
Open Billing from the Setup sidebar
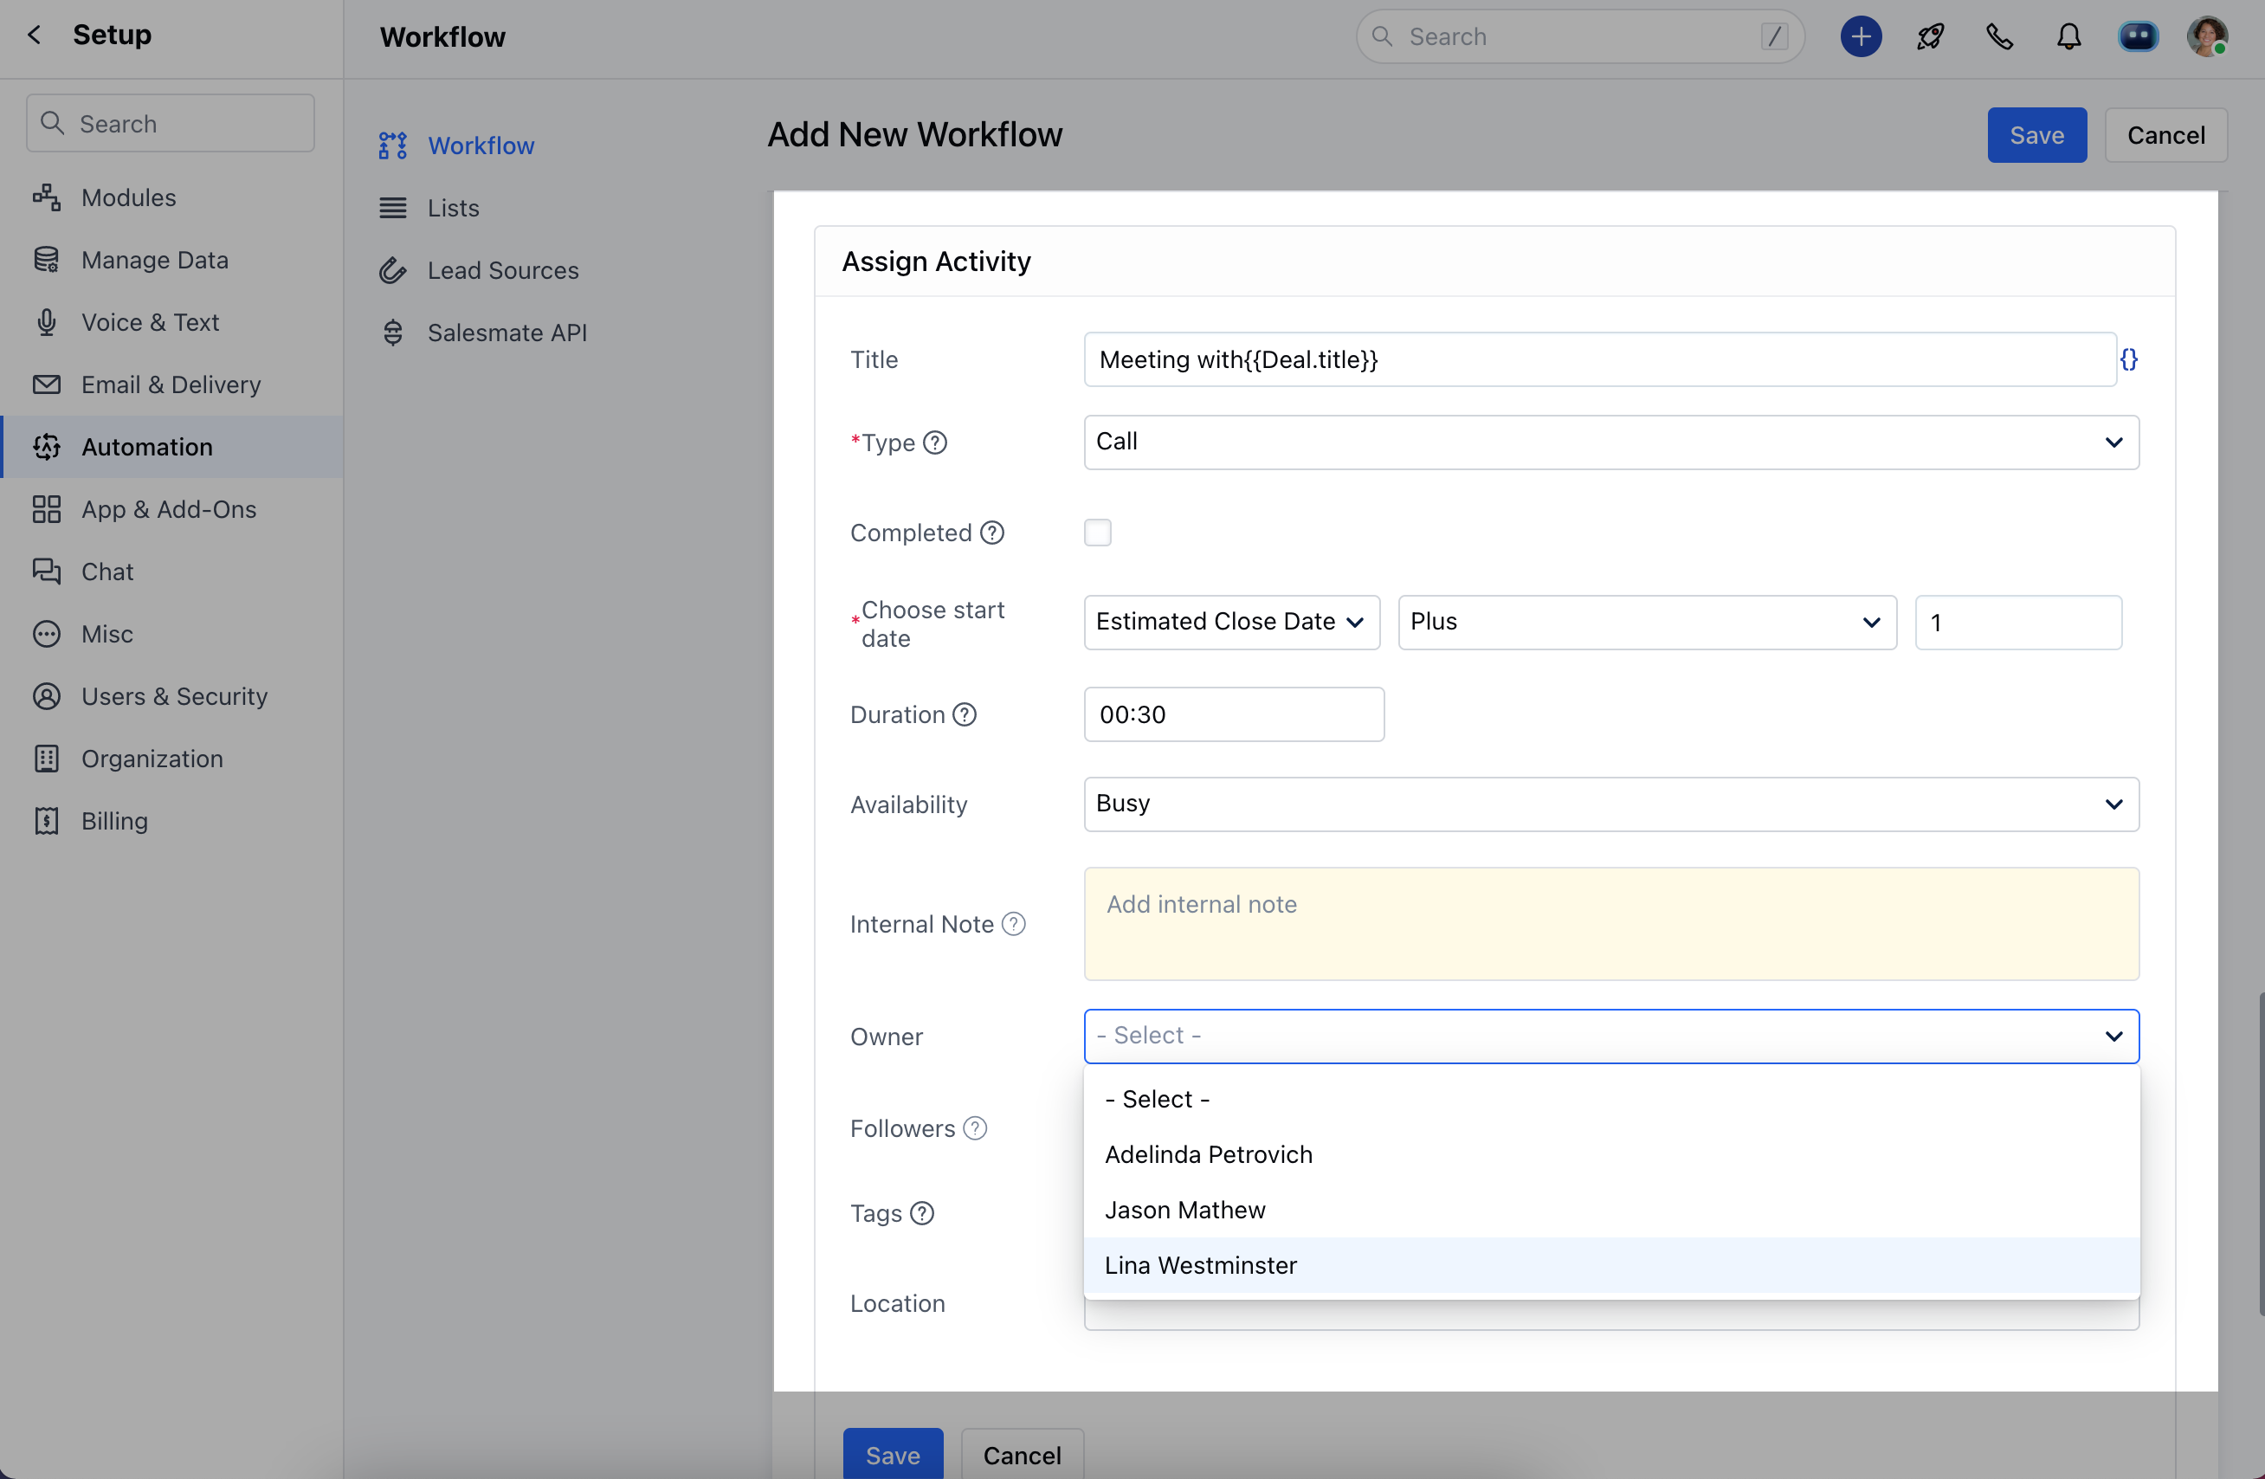tap(114, 820)
